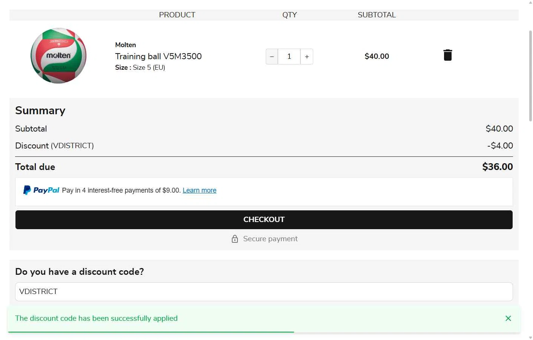Proceed with the CHECKOUT button

click(264, 220)
